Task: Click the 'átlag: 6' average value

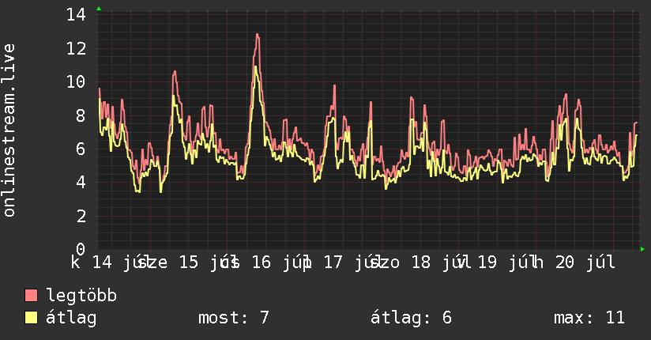Action: (x=411, y=318)
